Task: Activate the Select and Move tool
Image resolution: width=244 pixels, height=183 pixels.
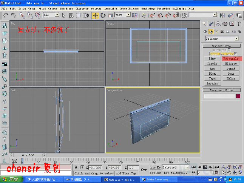Action: pyautogui.click(x=95, y=15)
